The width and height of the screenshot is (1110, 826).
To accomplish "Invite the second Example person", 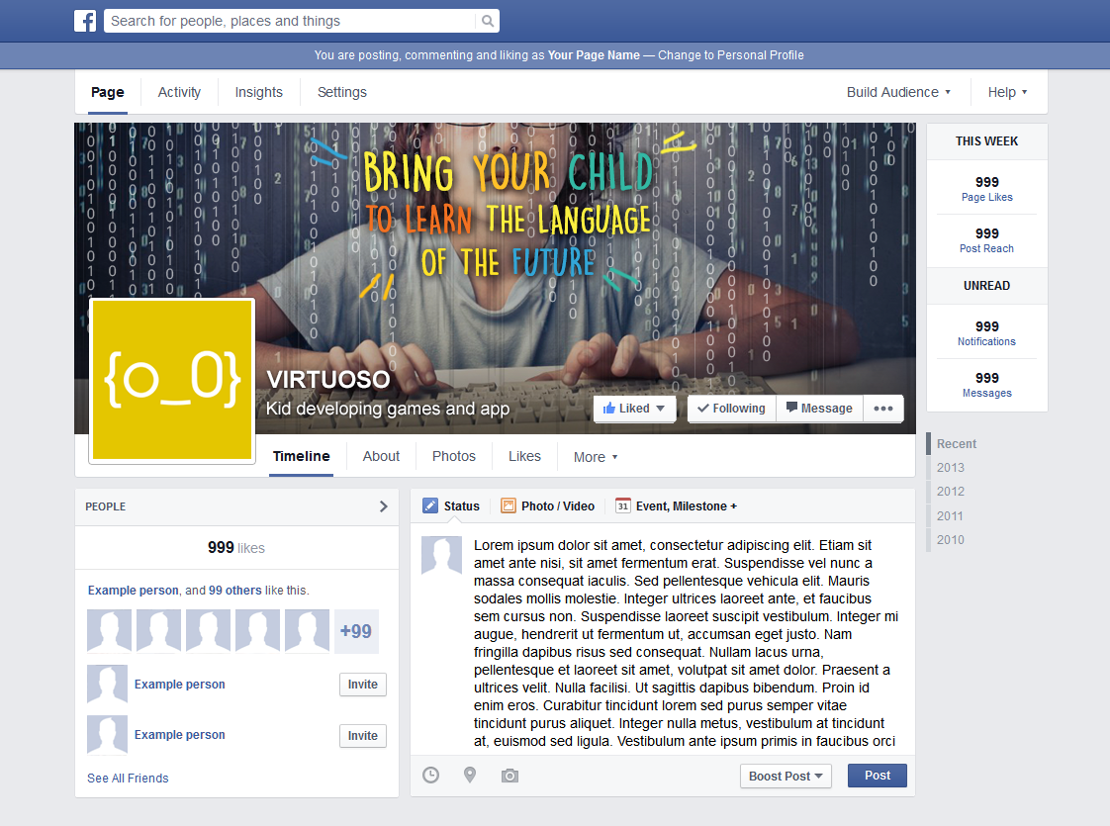I will click(x=362, y=735).
